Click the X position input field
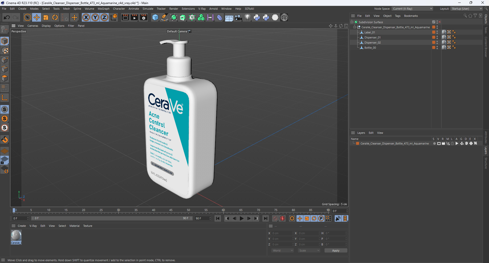The image size is (489, 263). click(x=282, y=233)
